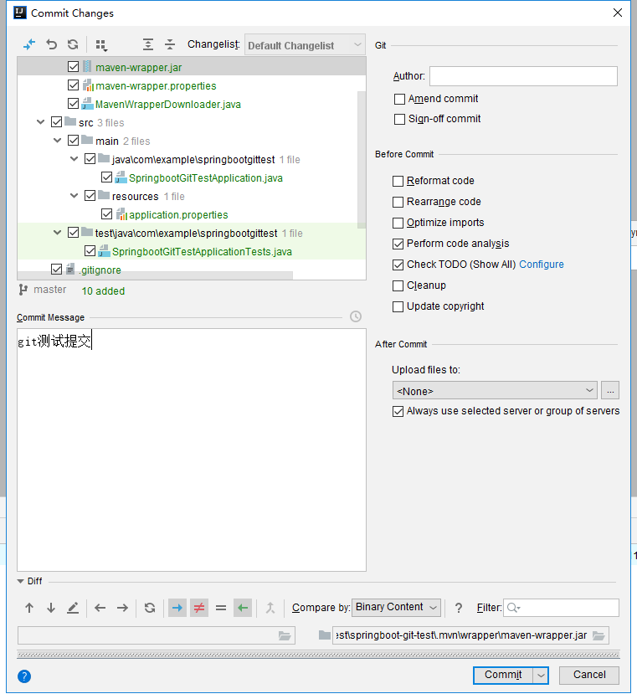Toggle the equal files diff filter

221,608
